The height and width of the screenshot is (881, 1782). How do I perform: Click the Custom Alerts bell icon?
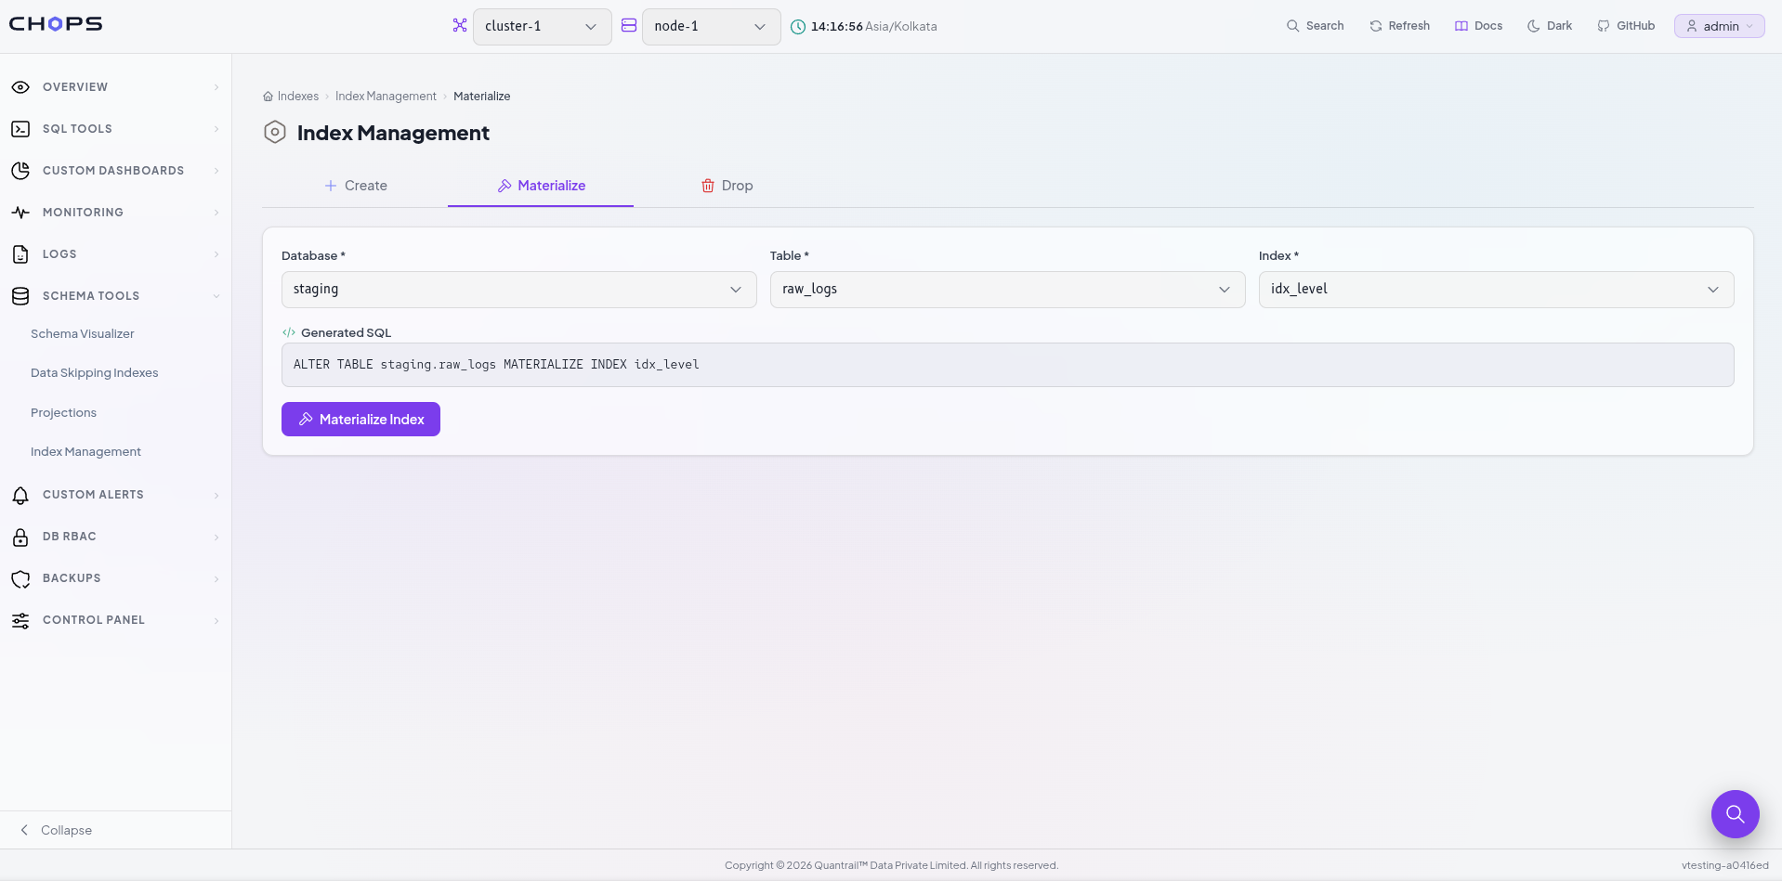tap(20, 495)
